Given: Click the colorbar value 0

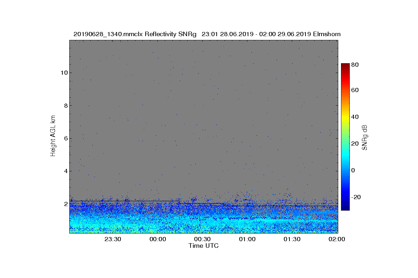Looking at the screenshot, I should click(353, 170).
